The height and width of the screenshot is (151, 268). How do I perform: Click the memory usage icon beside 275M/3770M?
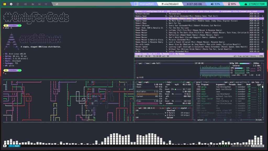click(245, 4)
